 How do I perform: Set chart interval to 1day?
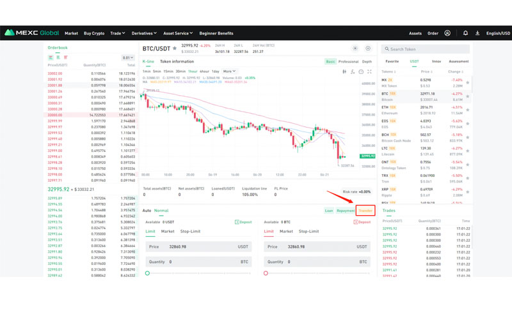tap(216, 71)
